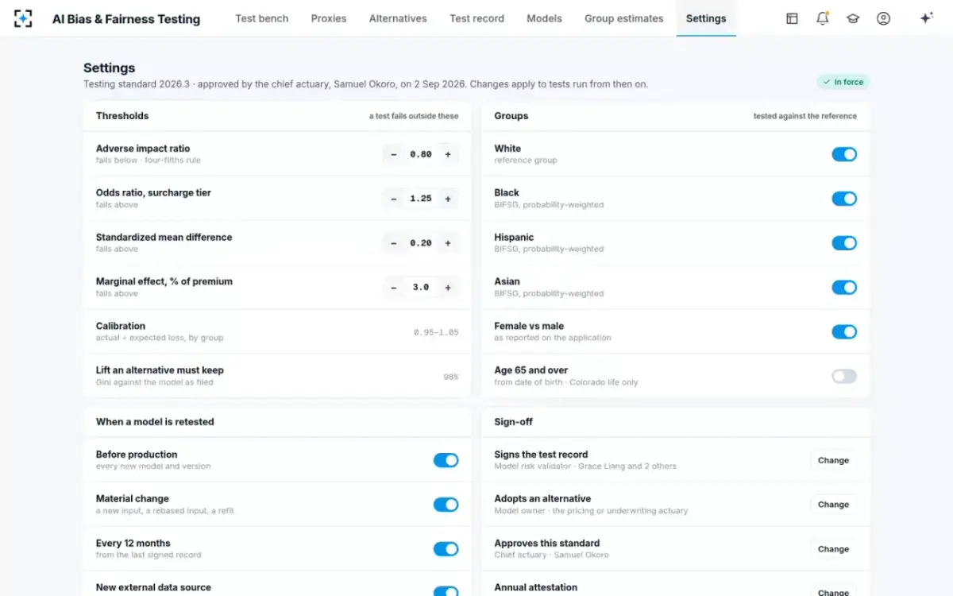Change the Annual attestation setting
Screen dimensions: 953x596
point(833,591)
